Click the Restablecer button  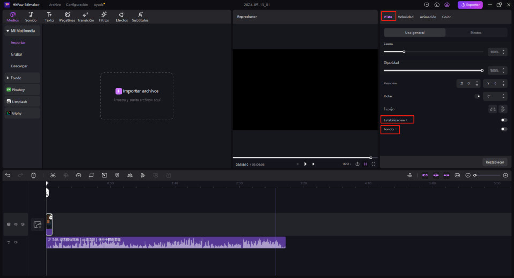(x=495, y=162)
